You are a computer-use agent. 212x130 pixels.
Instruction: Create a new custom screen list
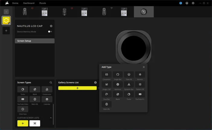pos(23,123)
